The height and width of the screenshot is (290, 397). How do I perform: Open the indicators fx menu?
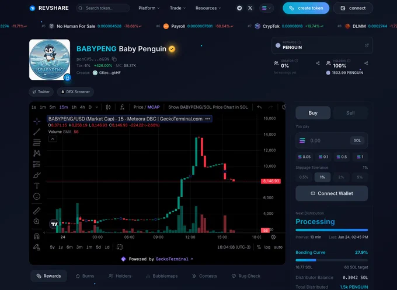(122, 107)
